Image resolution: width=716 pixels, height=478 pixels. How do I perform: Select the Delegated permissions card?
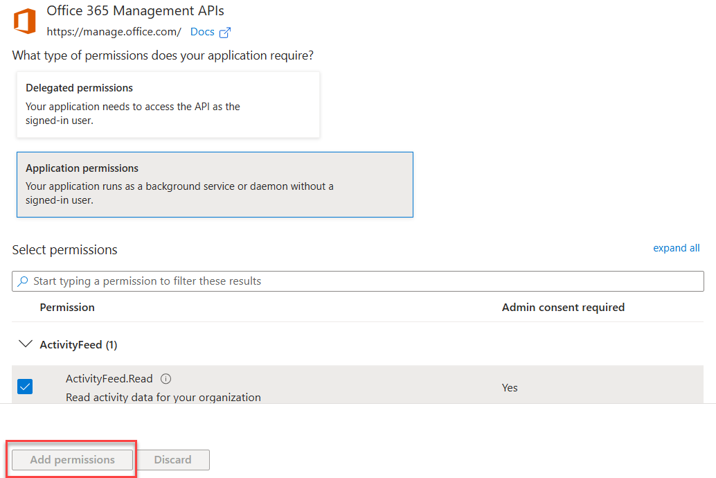[168, 105]
